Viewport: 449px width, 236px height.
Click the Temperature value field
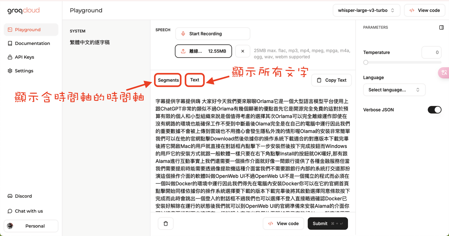point(431,52)
